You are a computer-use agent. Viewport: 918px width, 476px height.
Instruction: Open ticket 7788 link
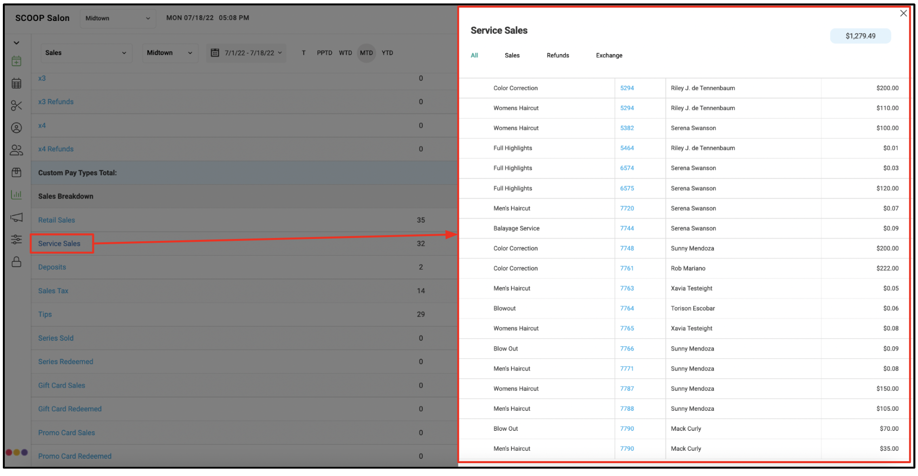627,409
